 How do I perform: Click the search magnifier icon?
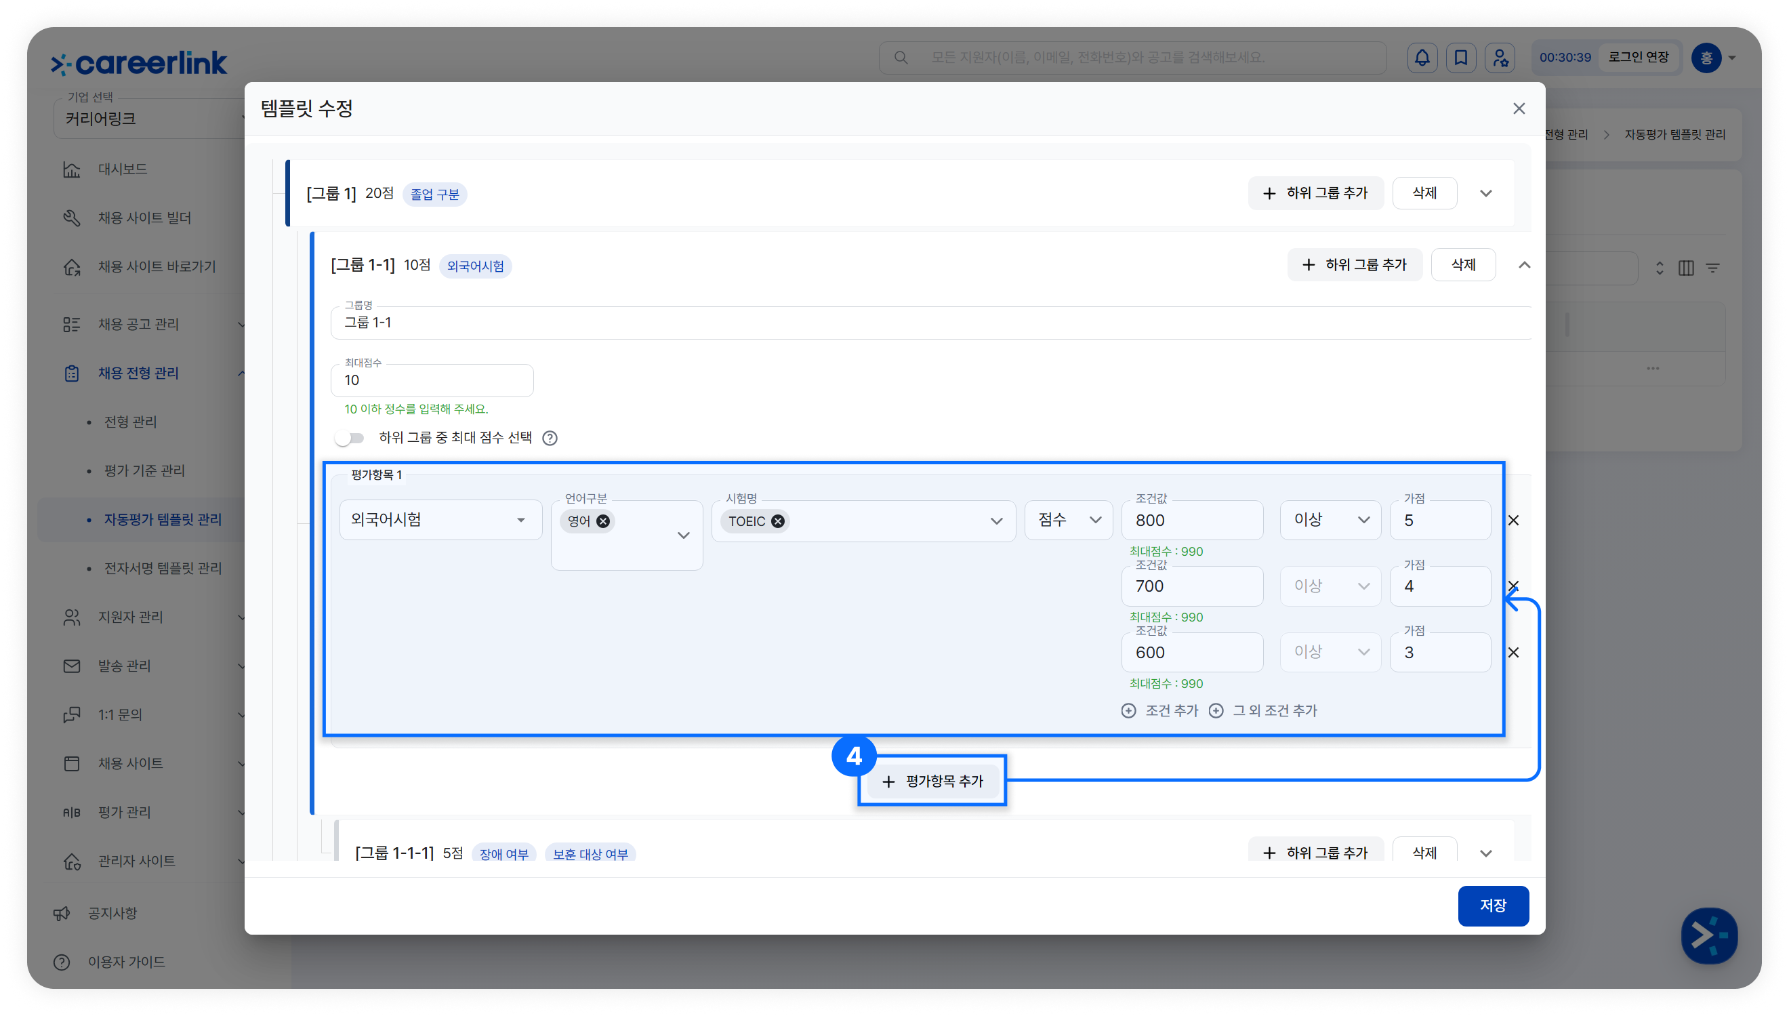coord(901,57)
